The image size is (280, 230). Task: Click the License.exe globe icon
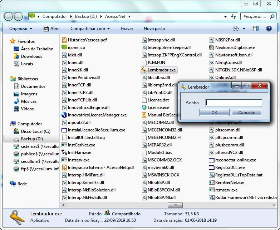(144, 107)
